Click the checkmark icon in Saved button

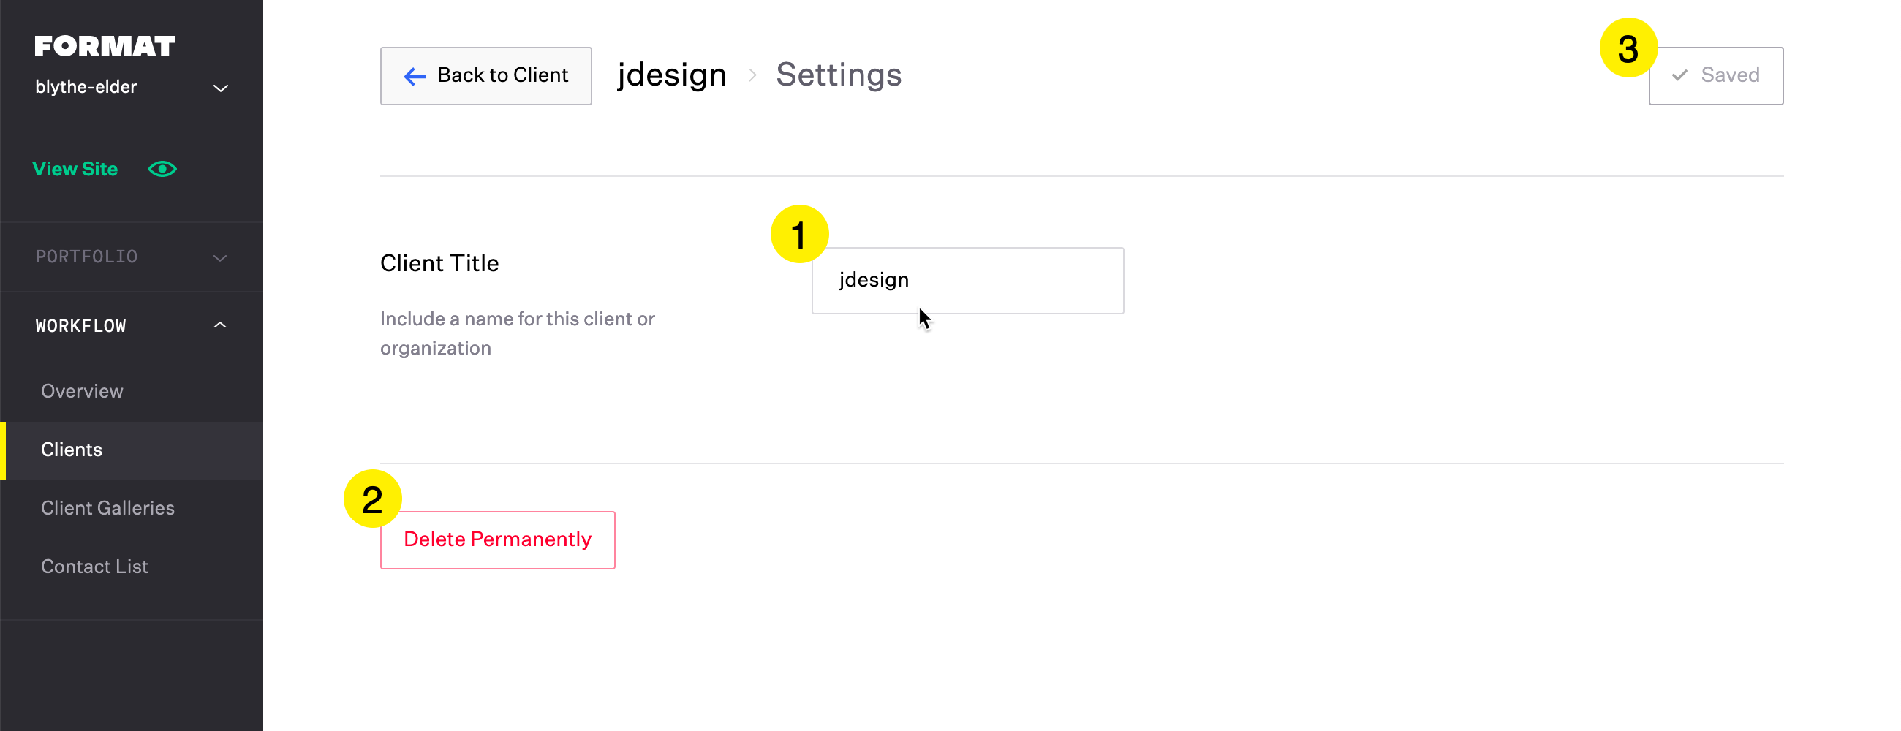[x=1679, y=75]
